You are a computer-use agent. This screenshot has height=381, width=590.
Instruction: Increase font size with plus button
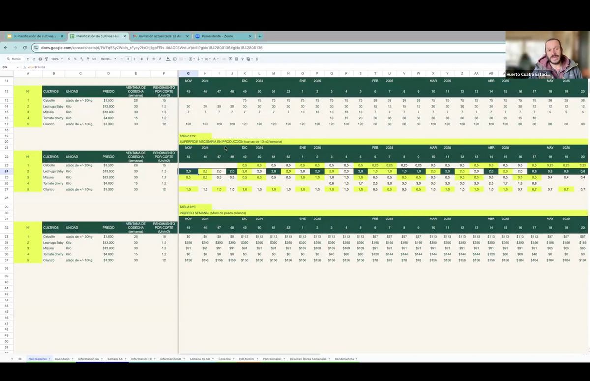pyautogui.click(x=134, y=59)
